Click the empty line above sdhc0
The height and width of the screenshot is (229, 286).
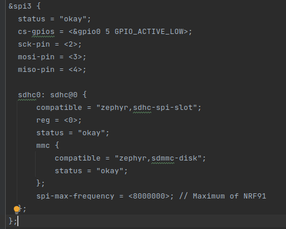pyautogui.click(x=146, y=82)
